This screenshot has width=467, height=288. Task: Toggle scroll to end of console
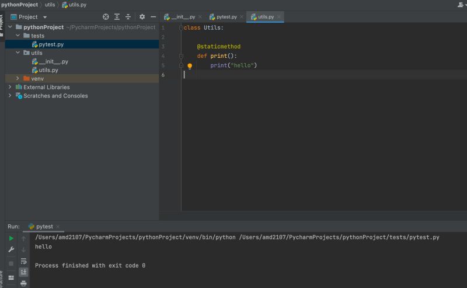pos(23,272)
